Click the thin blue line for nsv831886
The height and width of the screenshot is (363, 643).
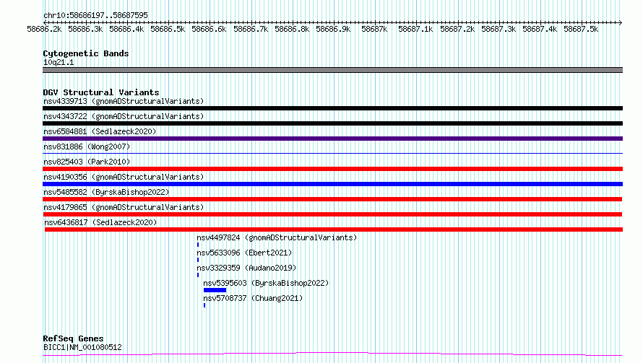click(x=332, y=154)
